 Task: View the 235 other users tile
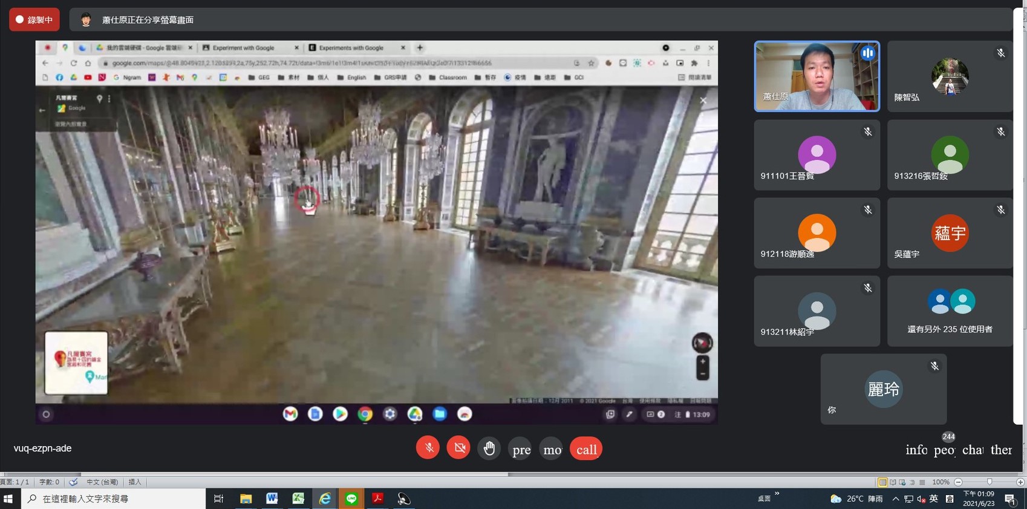click(950, 311)
